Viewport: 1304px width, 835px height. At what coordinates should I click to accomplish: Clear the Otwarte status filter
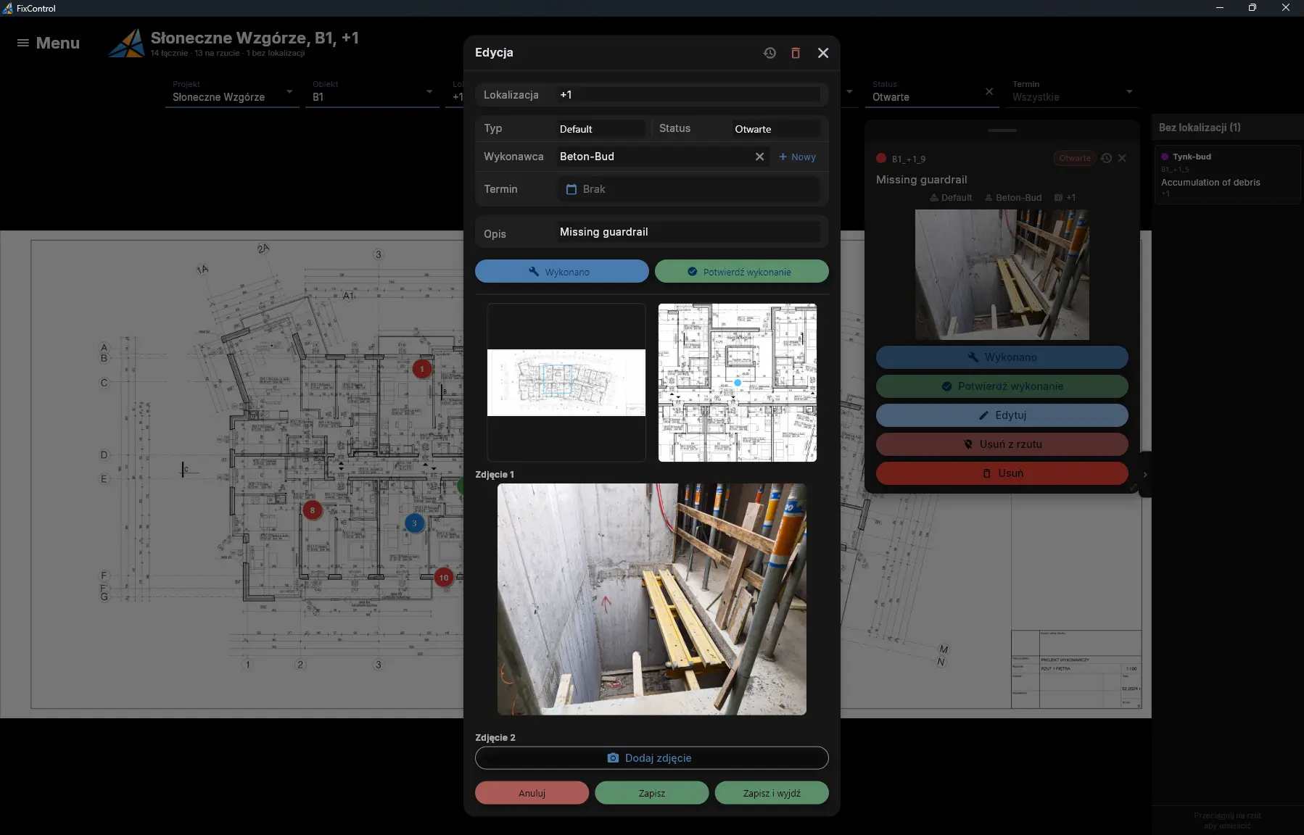[989, 91]
